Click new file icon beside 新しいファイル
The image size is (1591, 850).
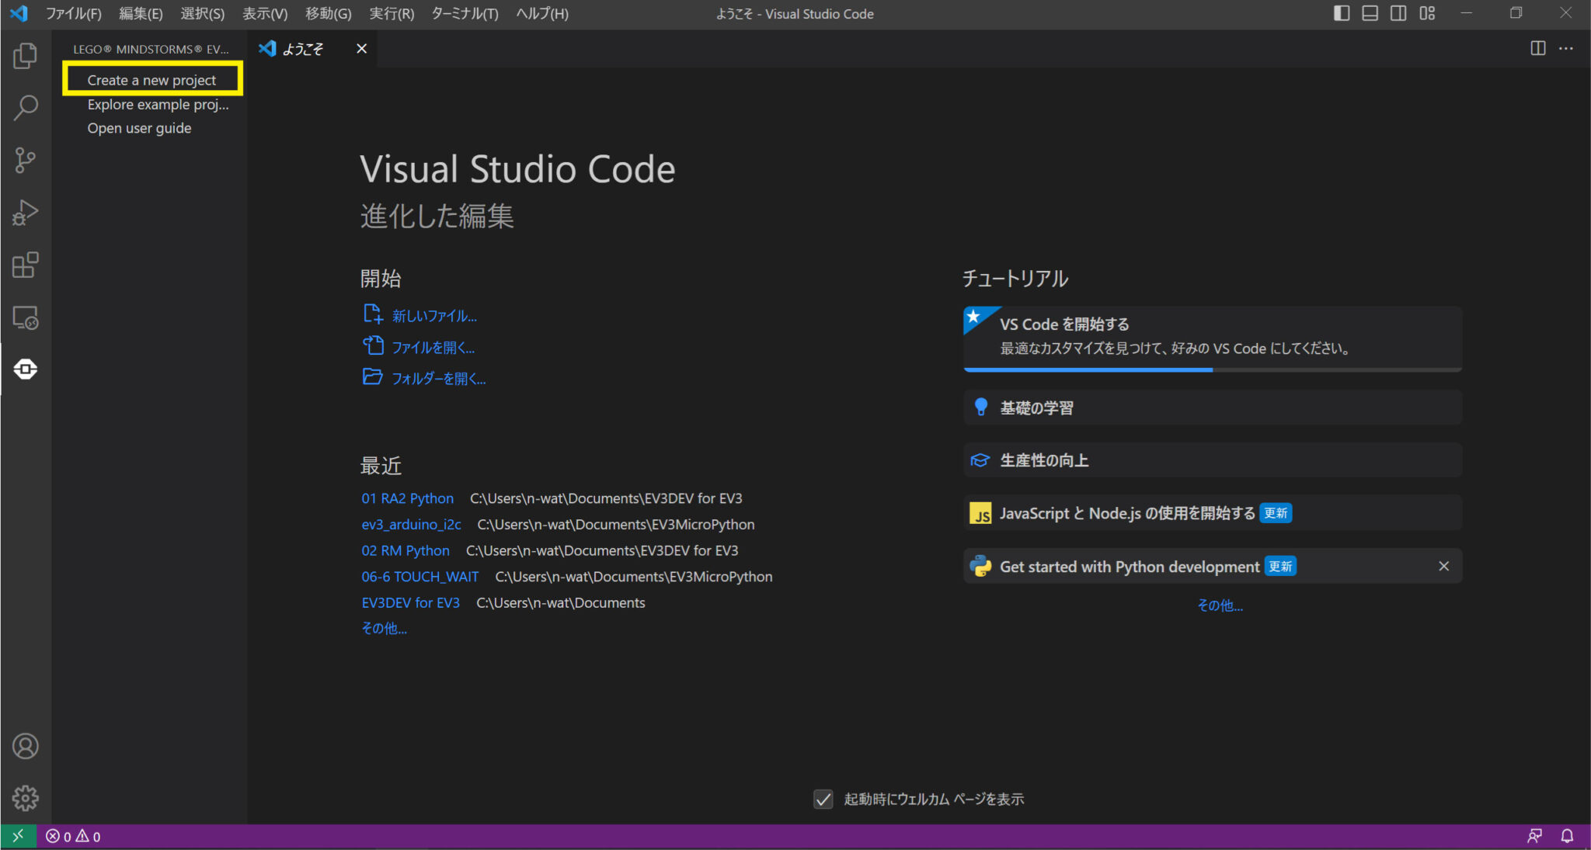tap(373, 314)
